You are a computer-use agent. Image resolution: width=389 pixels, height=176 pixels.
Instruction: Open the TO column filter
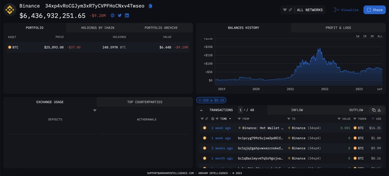tap(289, 119)
